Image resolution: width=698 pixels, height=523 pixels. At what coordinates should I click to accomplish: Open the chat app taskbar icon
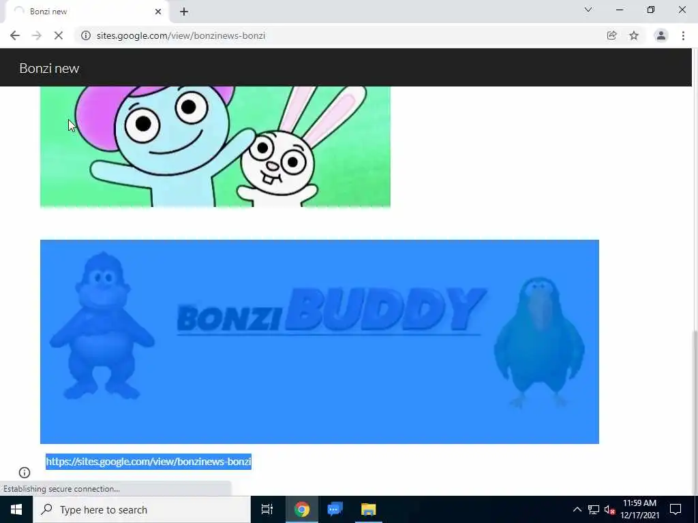pos(335,509)
